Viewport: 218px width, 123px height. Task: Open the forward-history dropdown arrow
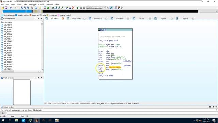(x=18, y=8)
